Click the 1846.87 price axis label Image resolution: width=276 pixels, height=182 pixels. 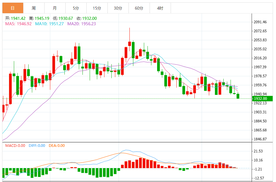[x=260, y=139]
